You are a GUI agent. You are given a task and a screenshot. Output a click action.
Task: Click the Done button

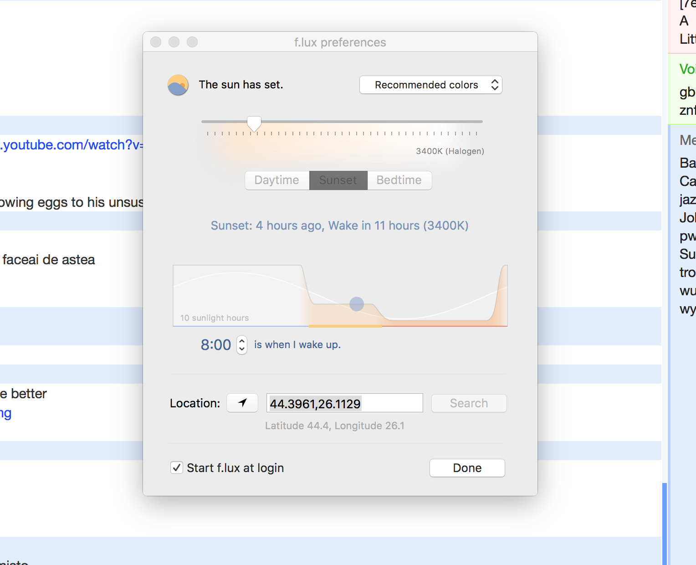click(467, 468)
